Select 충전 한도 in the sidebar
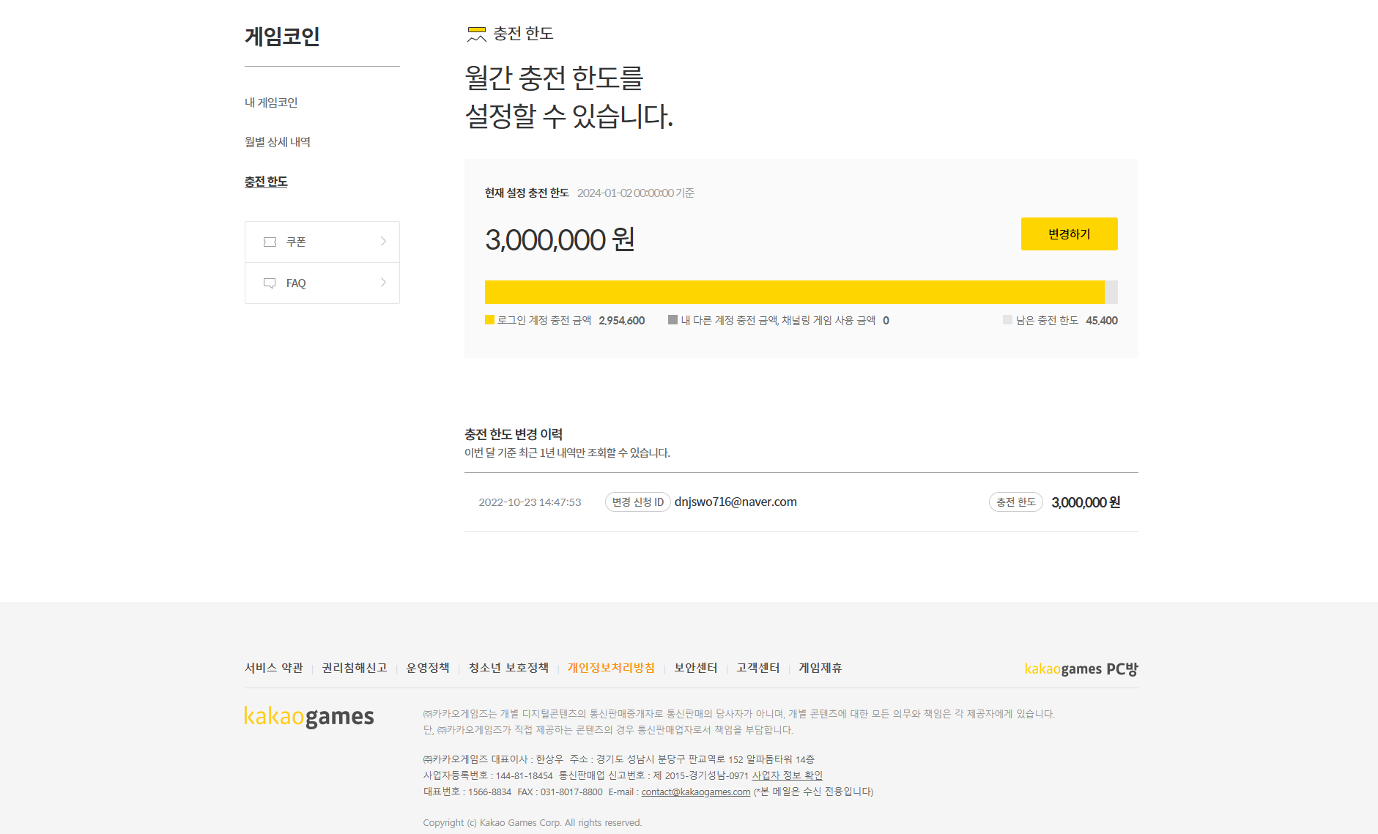This screenshot has width=1378, height=834. (266, 182)
